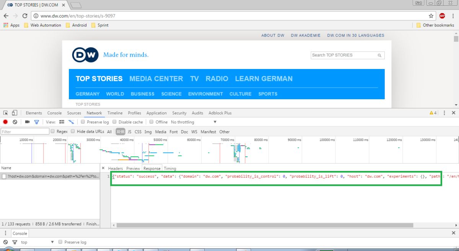Show the request Preview tab
Viewport: 459px width, 251px height.
[x=133, y=168]
